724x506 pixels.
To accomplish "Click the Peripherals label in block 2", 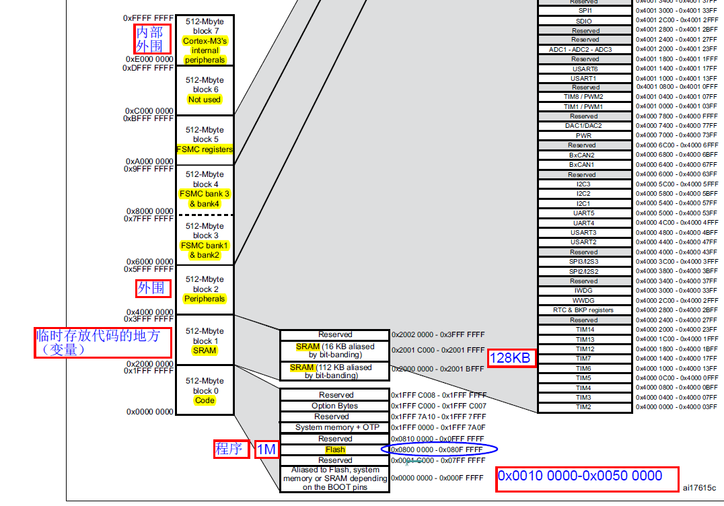I will (x=204, y=298).
